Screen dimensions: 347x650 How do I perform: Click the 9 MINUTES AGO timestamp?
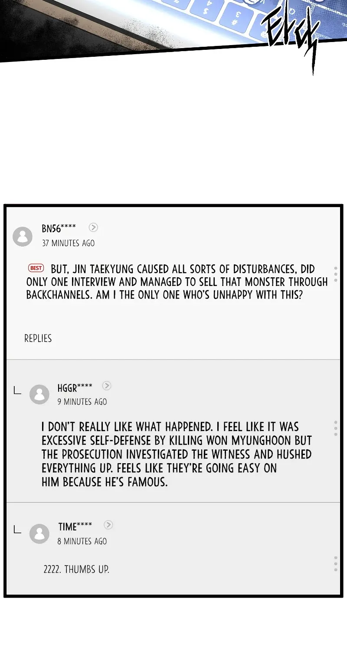[x=82, y=402]
